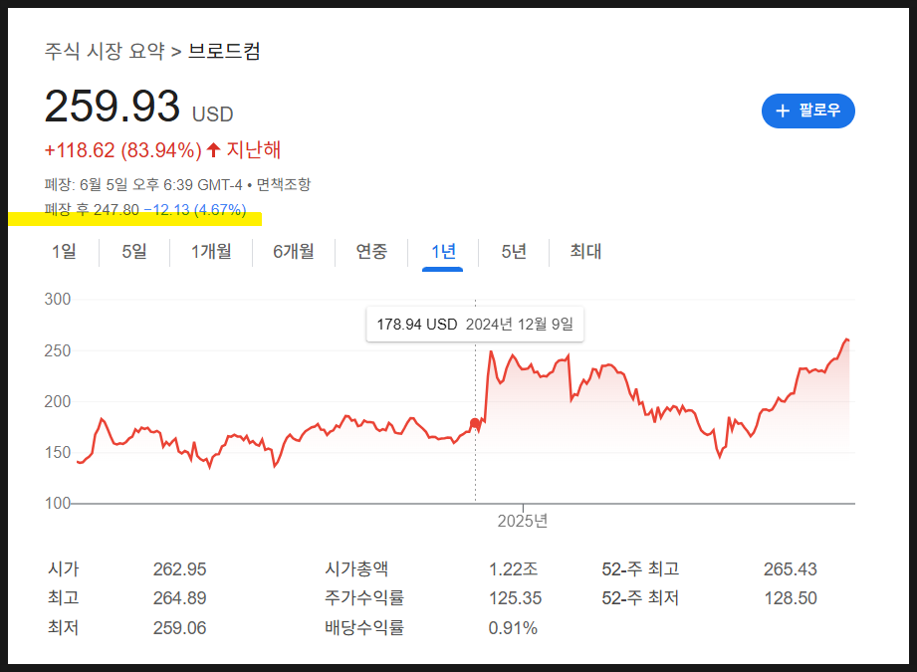The height and width of the screenshot is (672, 917).
Task: Click the 52-주 최고 value 265.43
Action: [x=791, y=569]
